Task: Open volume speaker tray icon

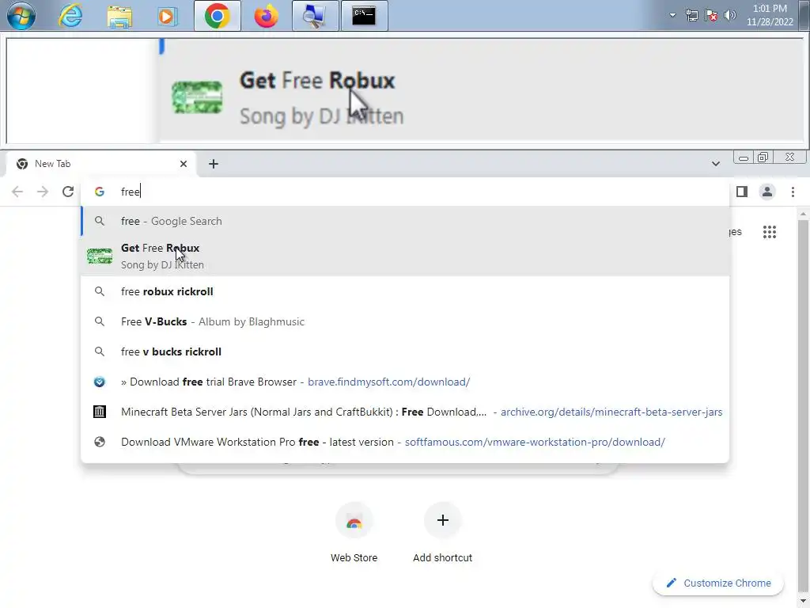Action: [x=730, y=16]
